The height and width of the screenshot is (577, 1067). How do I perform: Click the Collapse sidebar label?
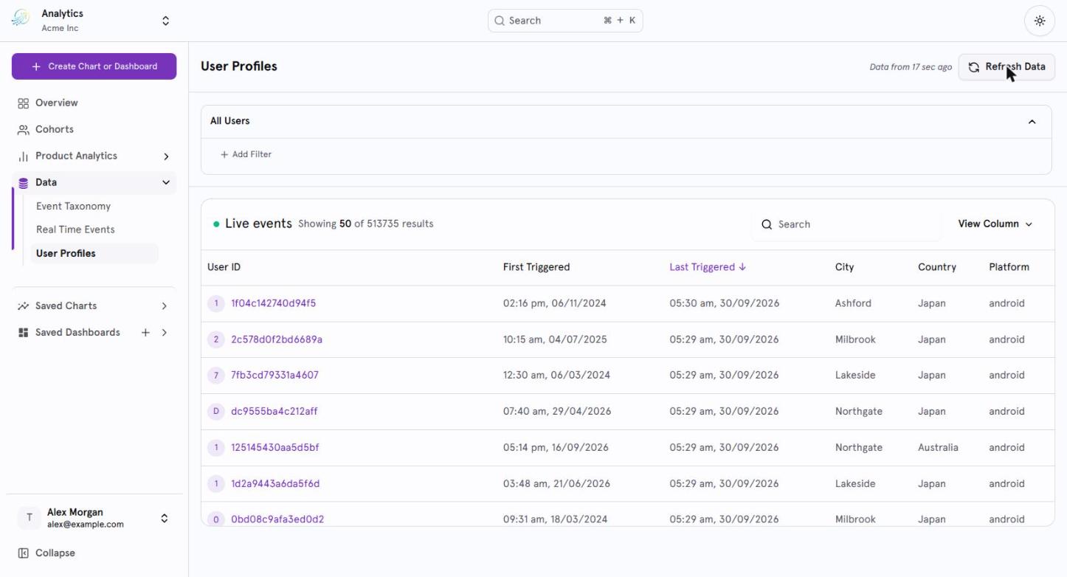pyautogui.click(x=55, y=553)
